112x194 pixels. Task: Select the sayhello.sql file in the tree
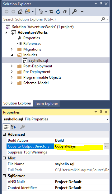click(x=38, y=61)
